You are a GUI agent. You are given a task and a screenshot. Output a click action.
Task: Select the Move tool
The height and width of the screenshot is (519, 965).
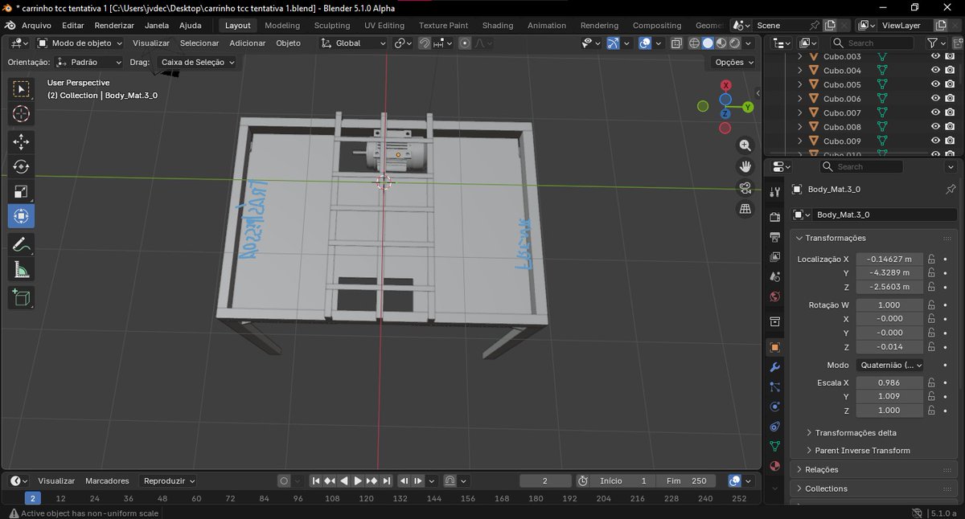click(x=22, y=142)
